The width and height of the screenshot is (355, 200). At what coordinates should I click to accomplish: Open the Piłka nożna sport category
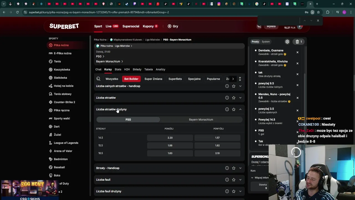(61, 45)
